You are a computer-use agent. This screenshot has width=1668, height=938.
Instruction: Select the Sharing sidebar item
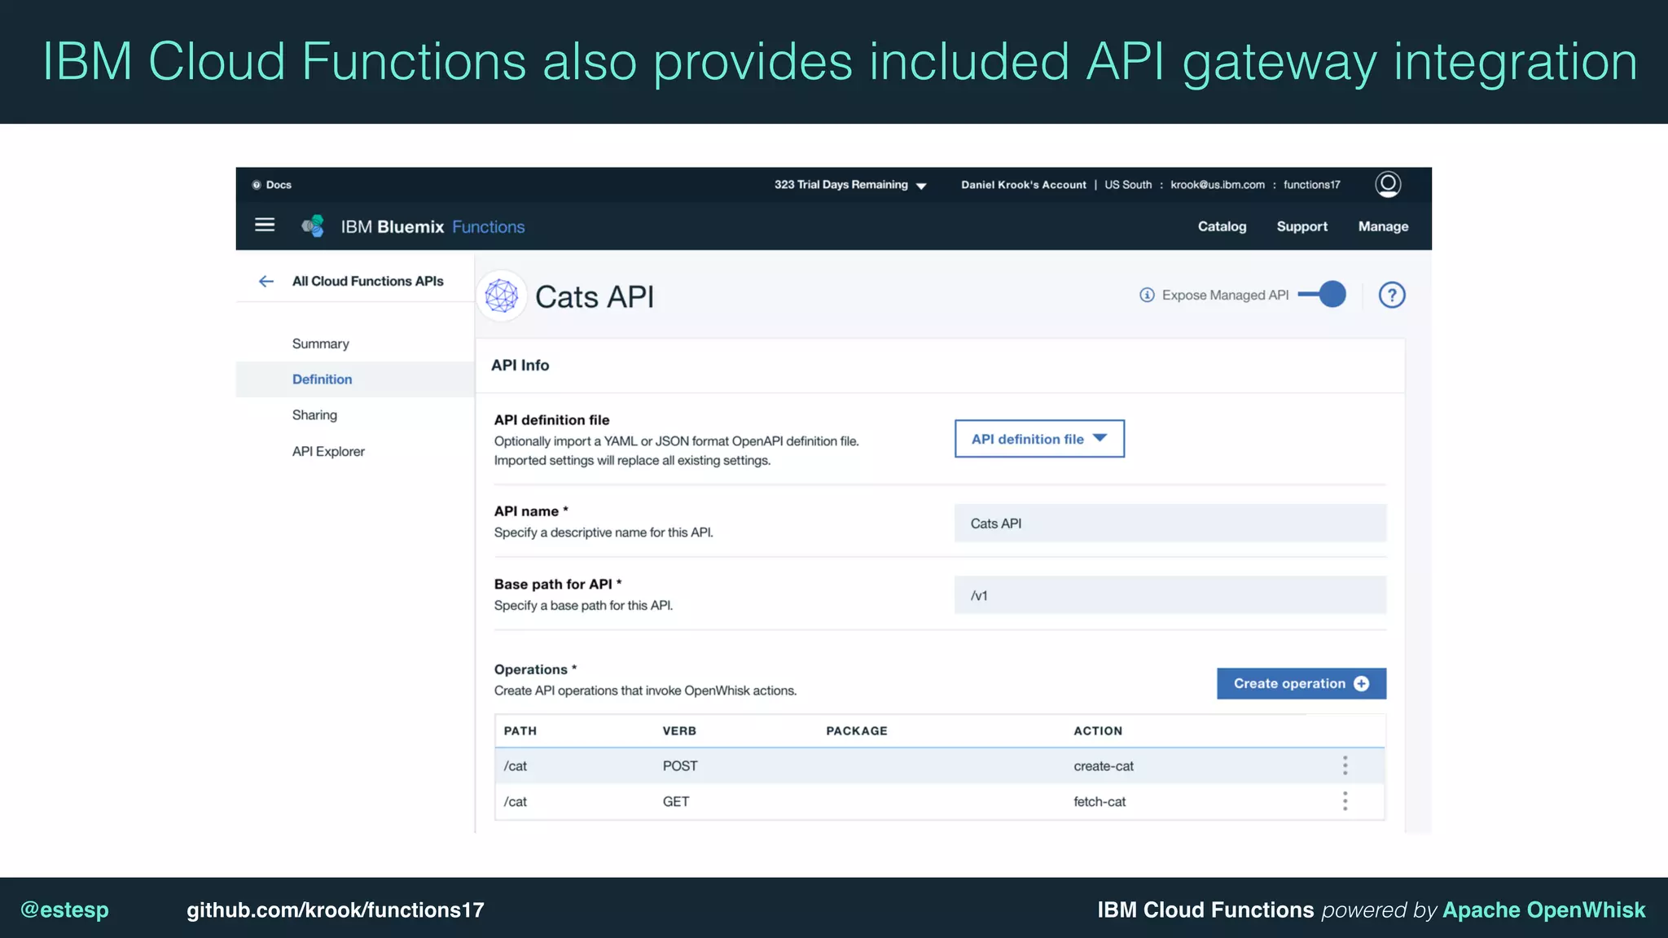(x=314, y=415)
